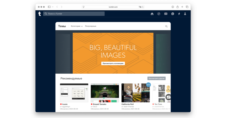Expand the 'Категории' dropdown
Image resolution: width=225 pixels, height=118 pixels.
(77, 26)
